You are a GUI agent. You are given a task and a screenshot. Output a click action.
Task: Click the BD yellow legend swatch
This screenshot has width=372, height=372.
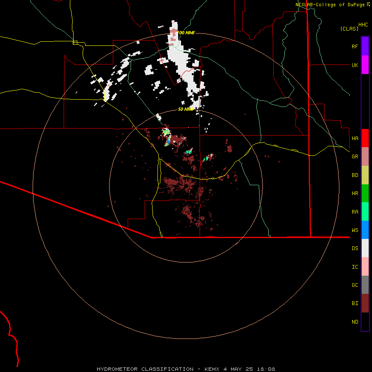(365, 175)
